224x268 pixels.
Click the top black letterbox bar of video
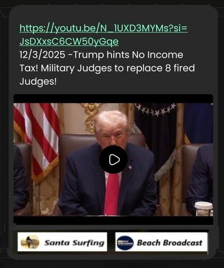click(113, 99)
